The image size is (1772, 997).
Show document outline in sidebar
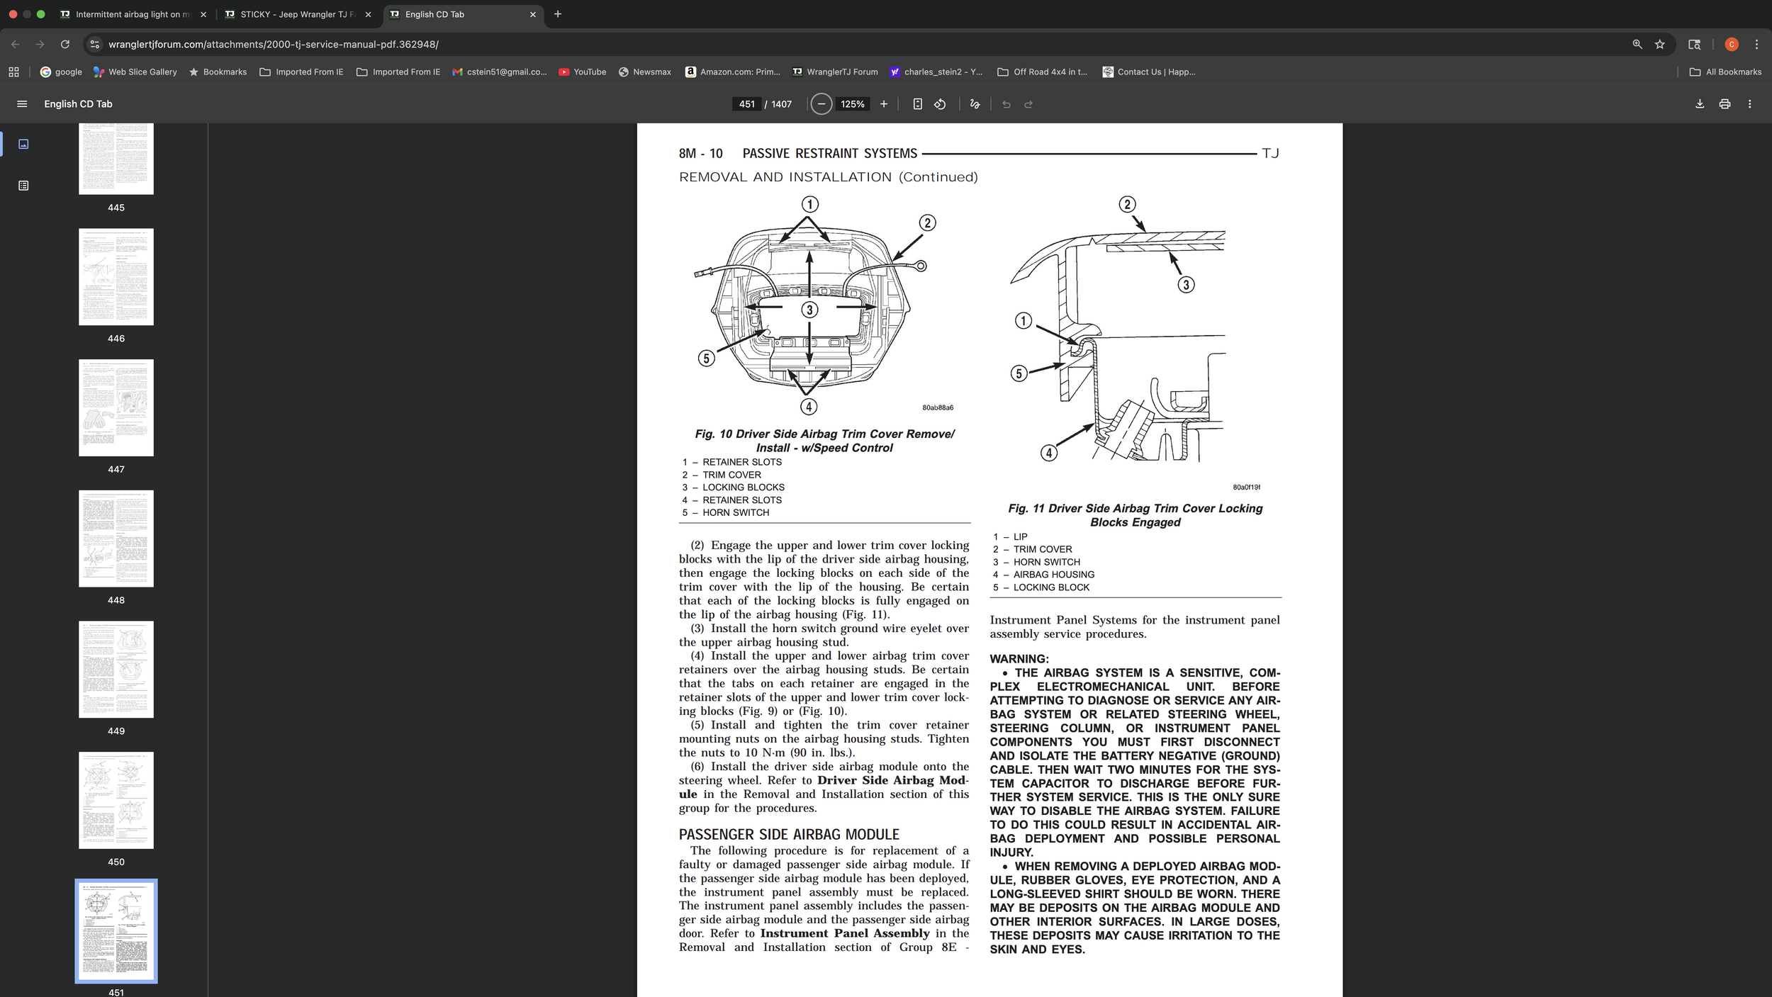point(23,186)
